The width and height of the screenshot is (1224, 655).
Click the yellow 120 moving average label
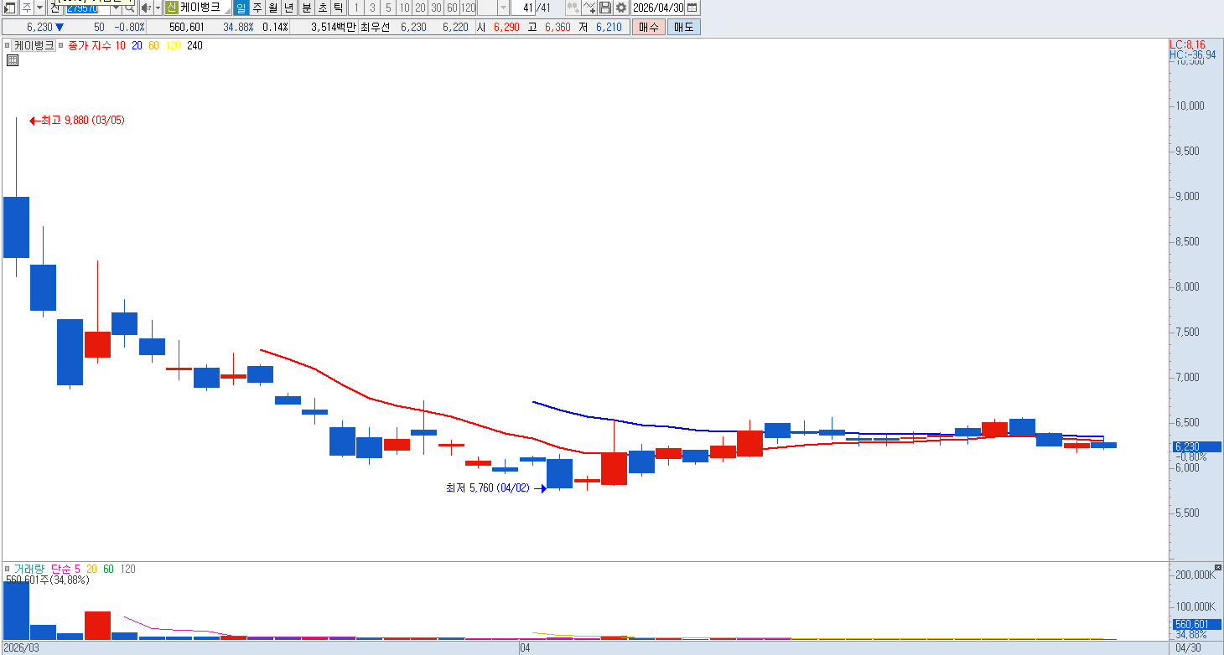pyautogui.click(x=173, y=45)
